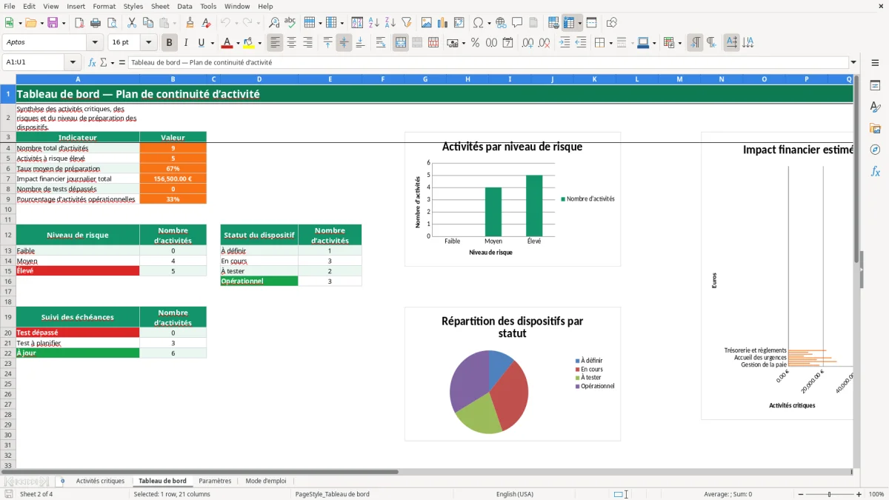Click the formula input line
The width and height of the screenshot is (889, 500).
[x=487, y=63]
